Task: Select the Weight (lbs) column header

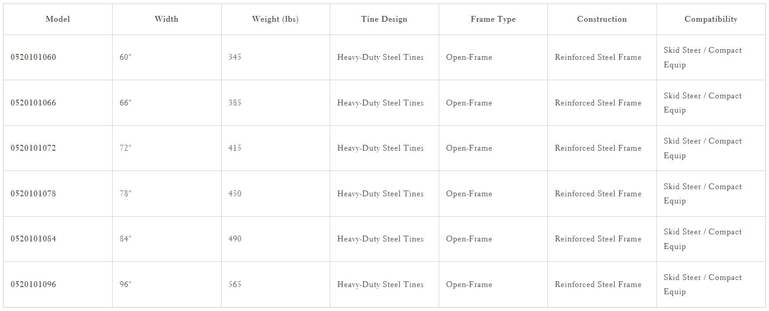Action: [x=275, y=19]
